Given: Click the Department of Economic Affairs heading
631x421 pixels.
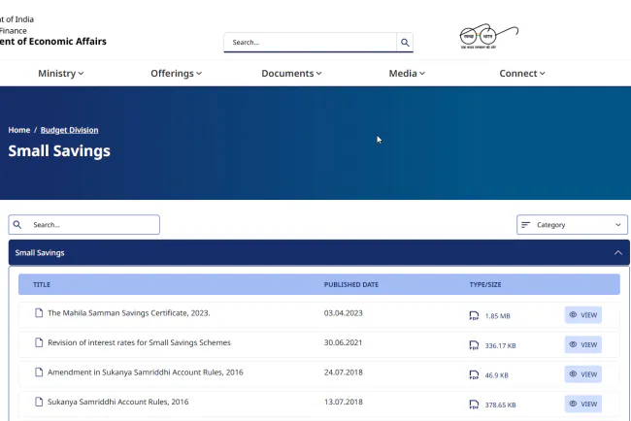Looking at the screenshot, I should tap(53, 42).
